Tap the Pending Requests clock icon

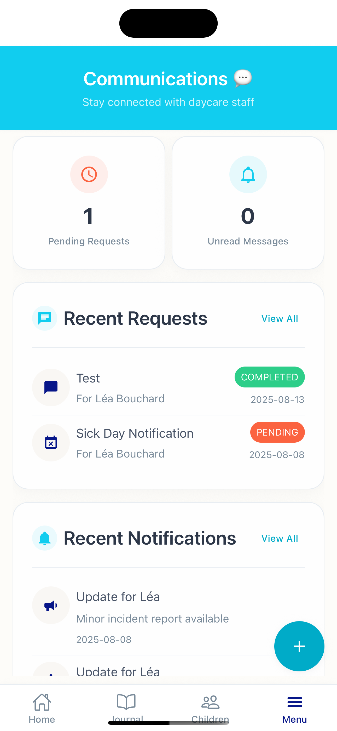tap(89, 174)
